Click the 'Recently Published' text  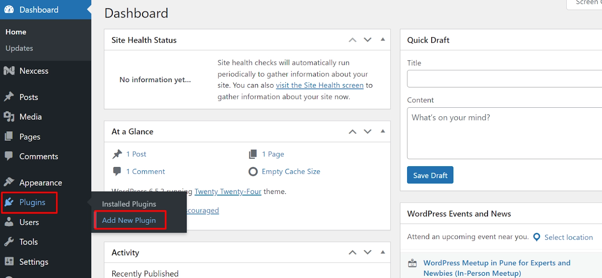[145, 273]
